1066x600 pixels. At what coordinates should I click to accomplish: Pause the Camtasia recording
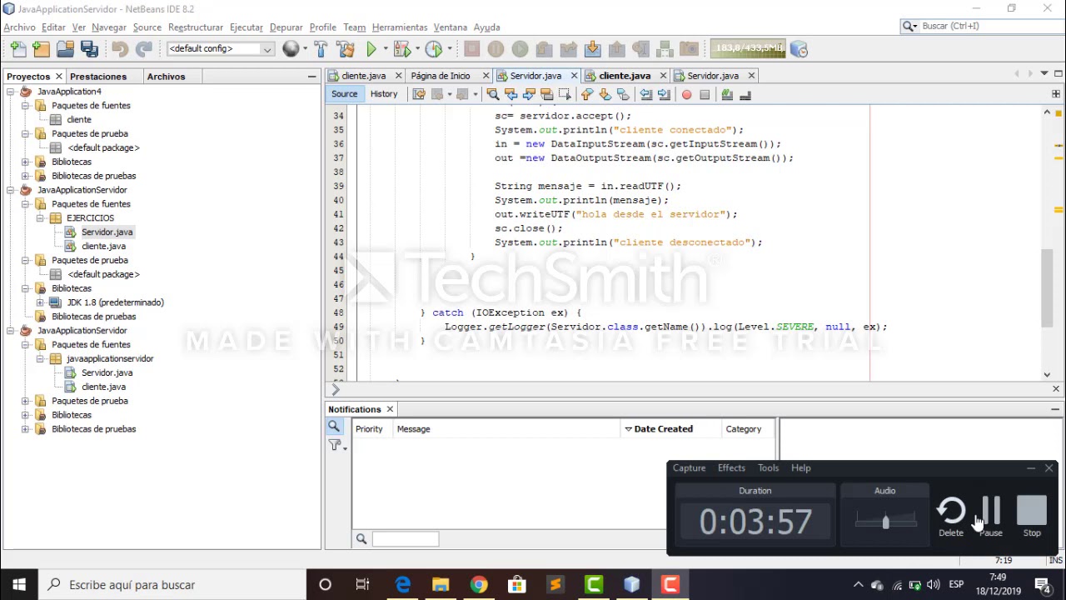click(x=991, y=517)
